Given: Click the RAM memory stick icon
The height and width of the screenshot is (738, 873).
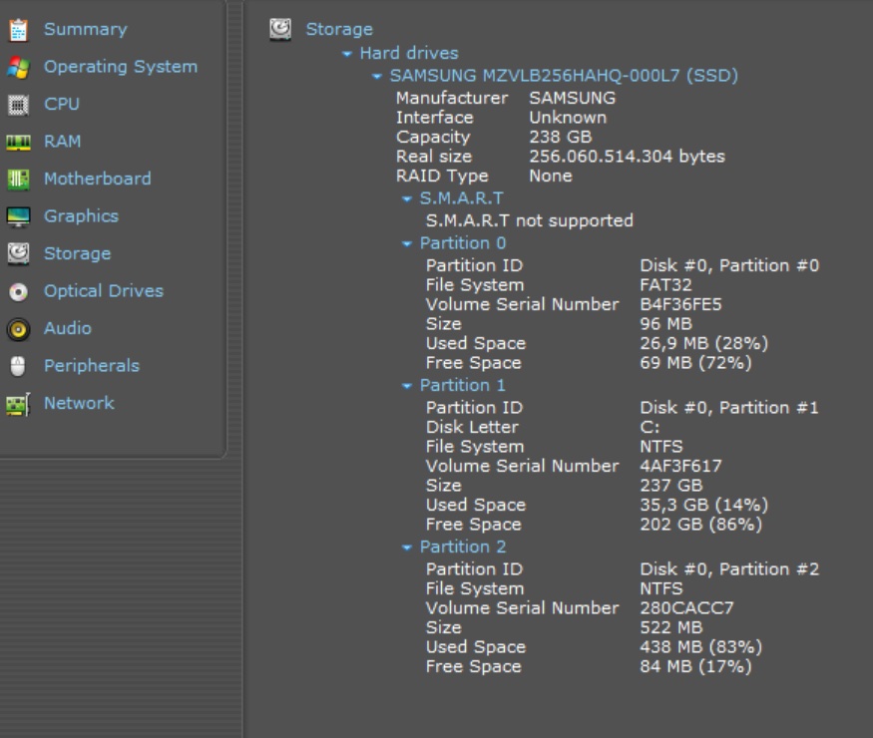Looking at the screenshot, I should [x=18, y=142].
